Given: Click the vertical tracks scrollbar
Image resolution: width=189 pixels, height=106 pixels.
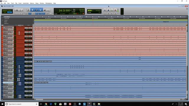Looking at the screenshot, I should [x=187, y=78].
